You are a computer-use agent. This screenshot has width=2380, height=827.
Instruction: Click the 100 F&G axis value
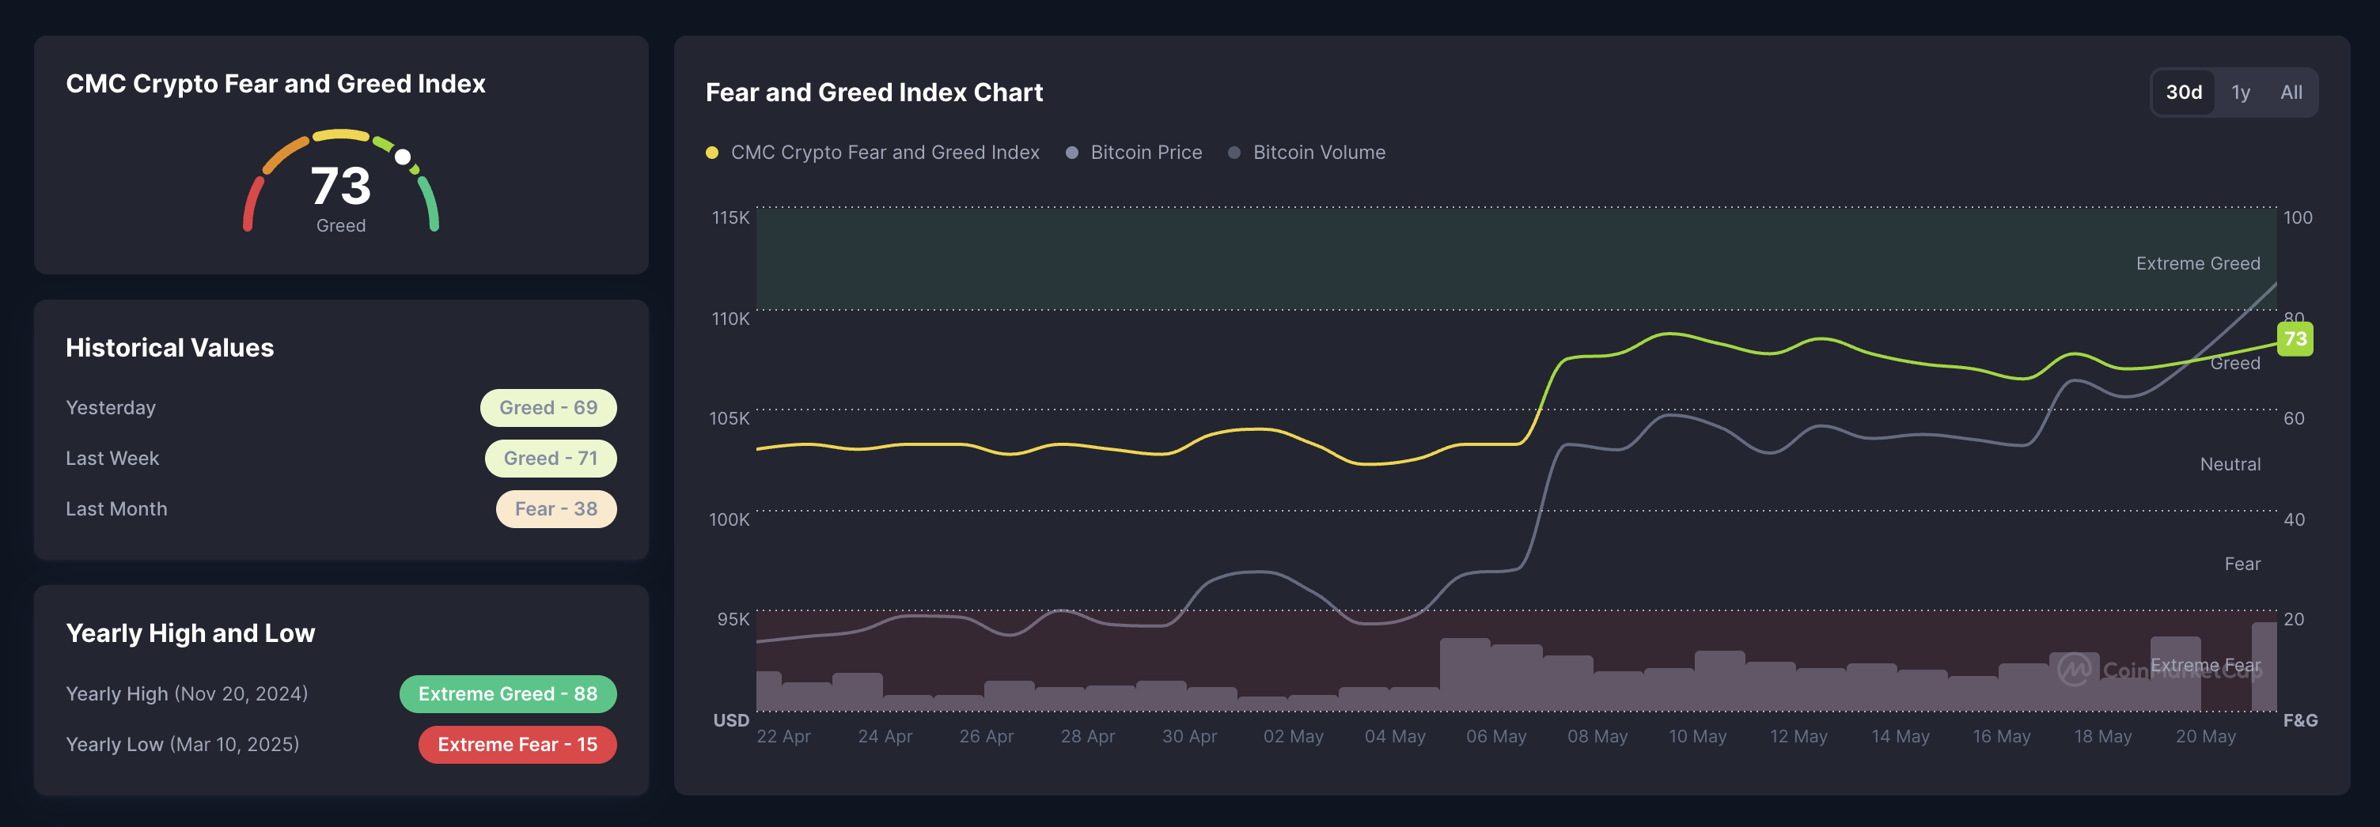tap(2297, 218)
